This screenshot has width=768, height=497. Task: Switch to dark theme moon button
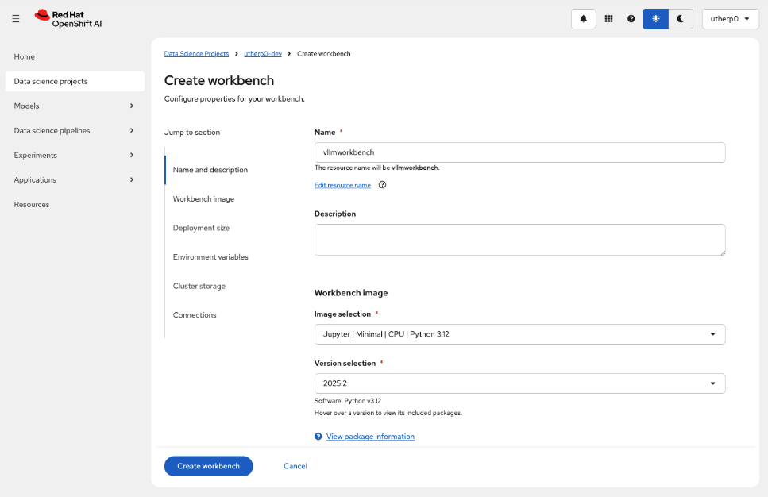pos(681,19)
